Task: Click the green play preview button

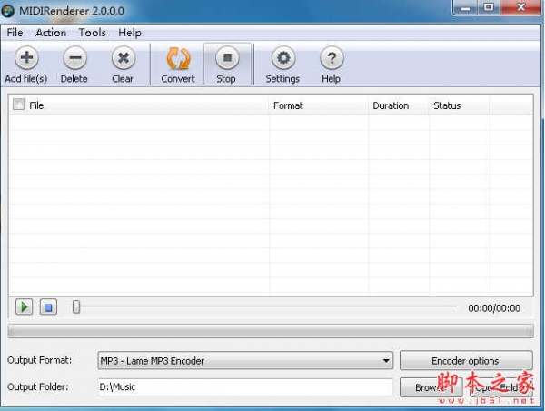Action: pos(24,307)
